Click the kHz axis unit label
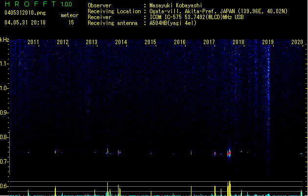This screenshot has width=308, height=196. (x=4, y=40)
